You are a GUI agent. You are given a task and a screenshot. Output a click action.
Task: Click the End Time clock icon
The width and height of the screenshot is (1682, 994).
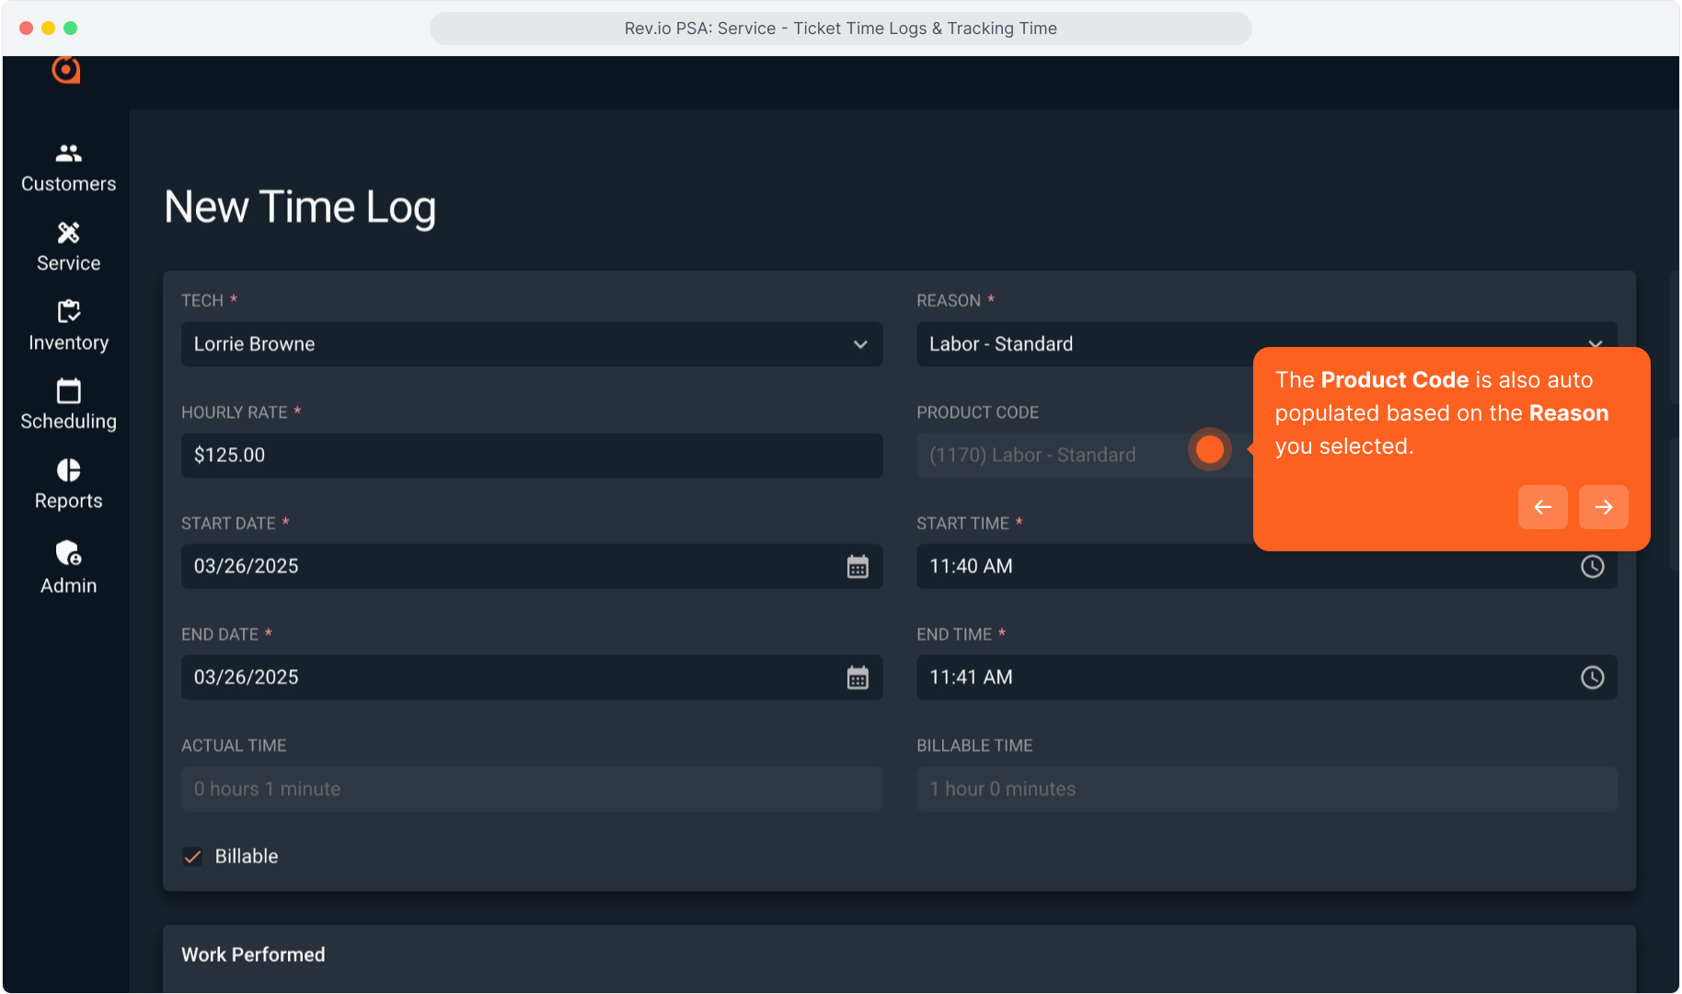click(x=1592, y=678)
